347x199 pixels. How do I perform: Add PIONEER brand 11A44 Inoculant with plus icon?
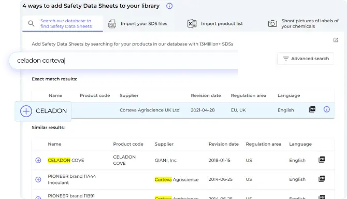pyautogui.click(x=38, y=179)
